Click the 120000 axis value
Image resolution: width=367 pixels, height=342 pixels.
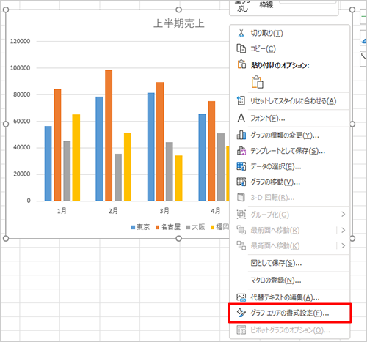point(20,41)
